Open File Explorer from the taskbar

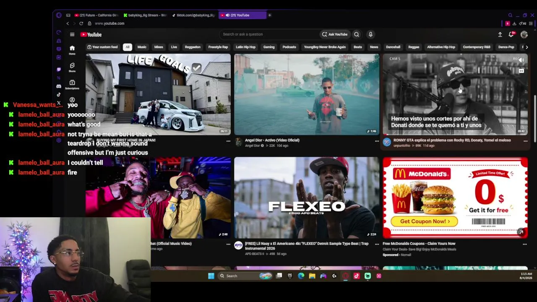(312, 276)
